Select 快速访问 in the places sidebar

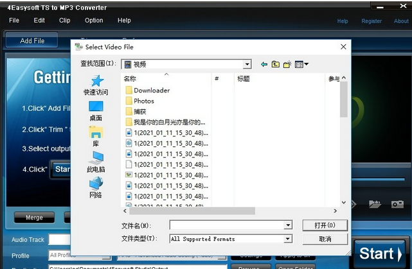click(96, 85)
